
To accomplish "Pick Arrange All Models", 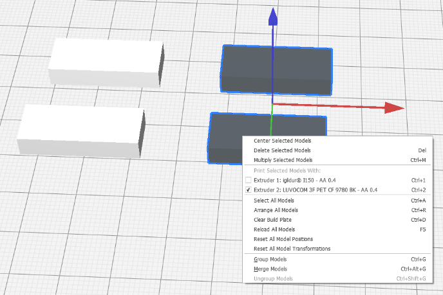I will point(276,210).
